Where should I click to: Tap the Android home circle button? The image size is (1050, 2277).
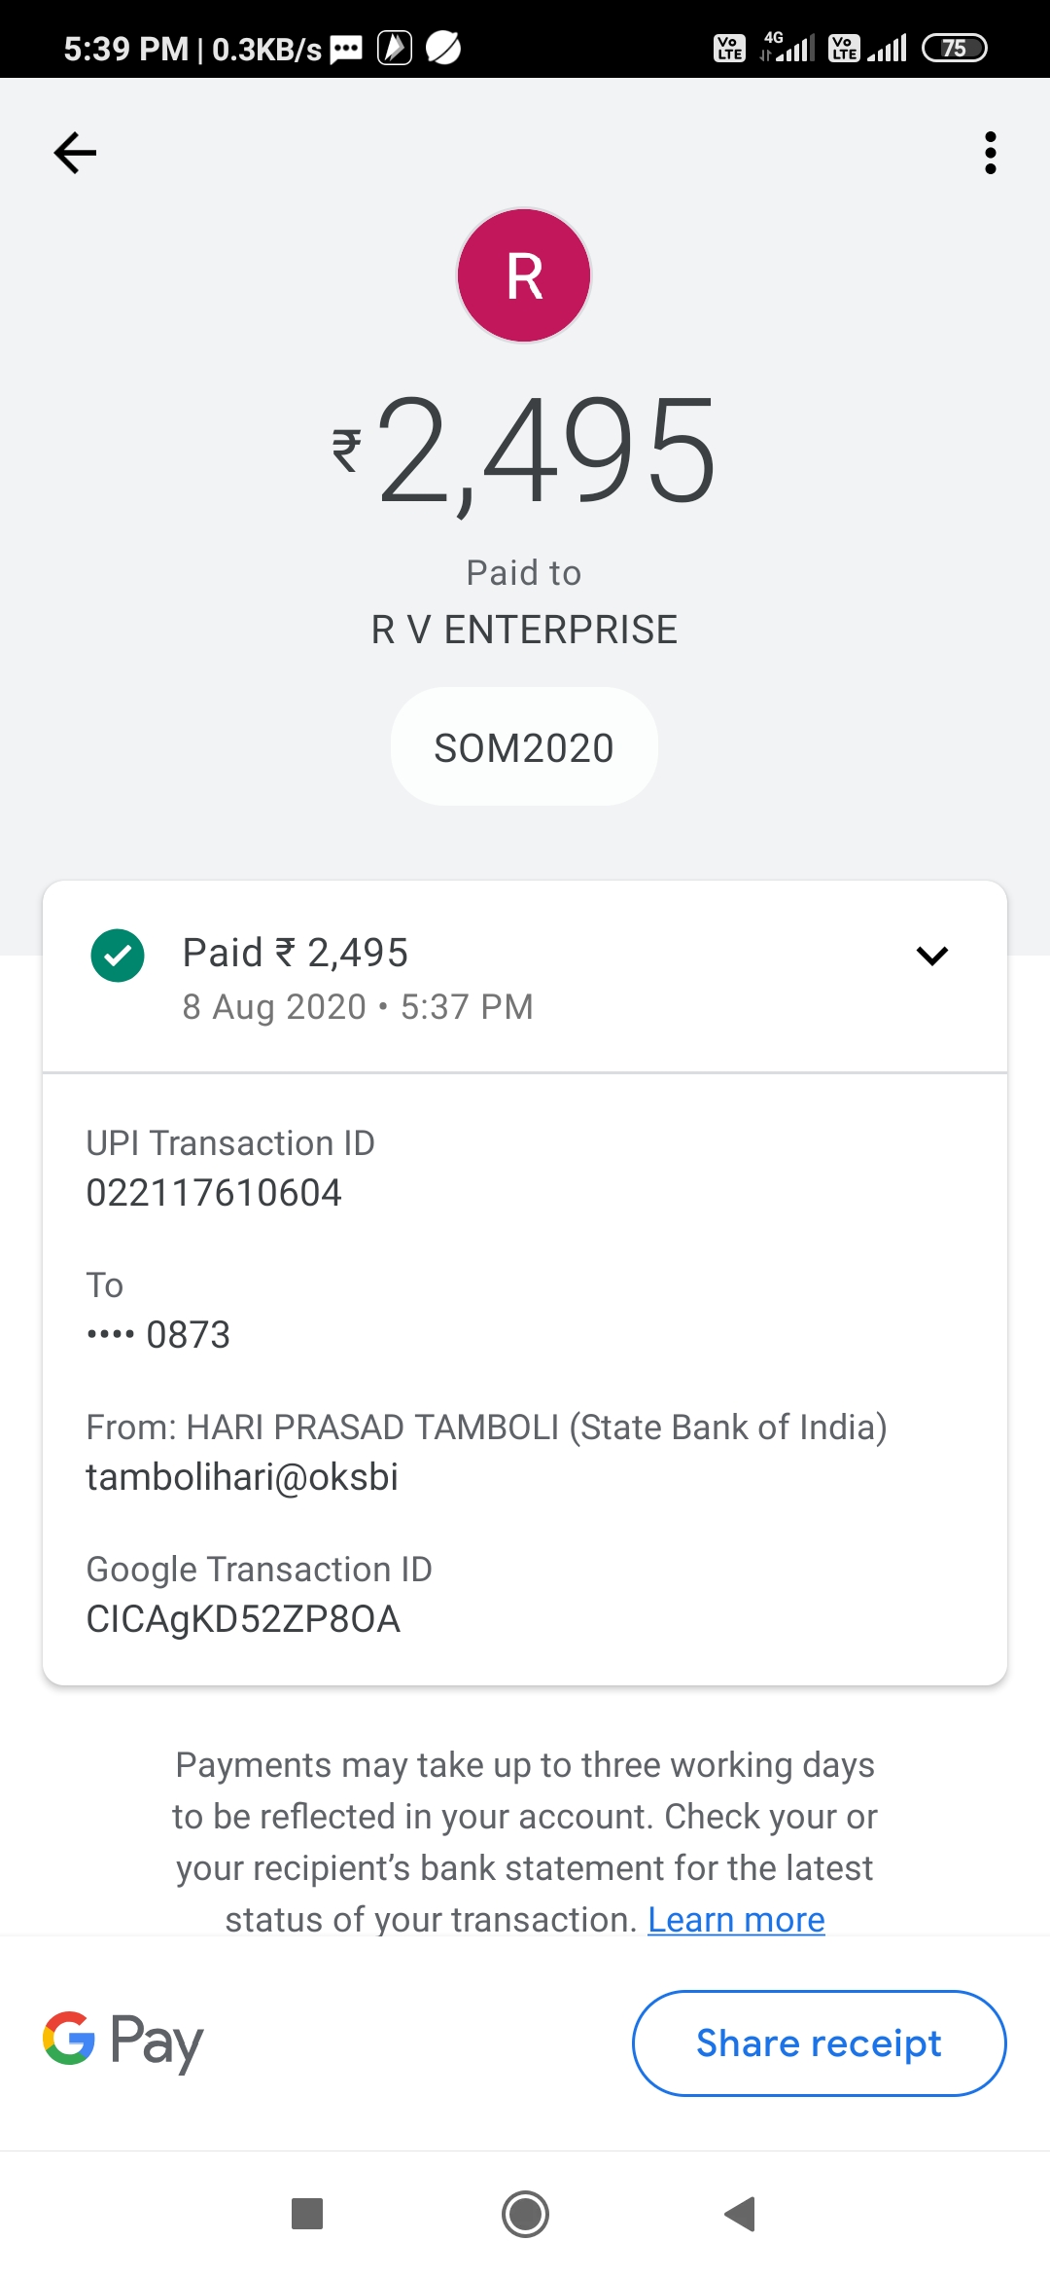click(x=525, y=2214)
